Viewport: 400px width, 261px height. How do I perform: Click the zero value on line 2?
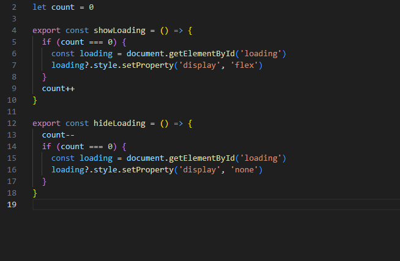91,7
